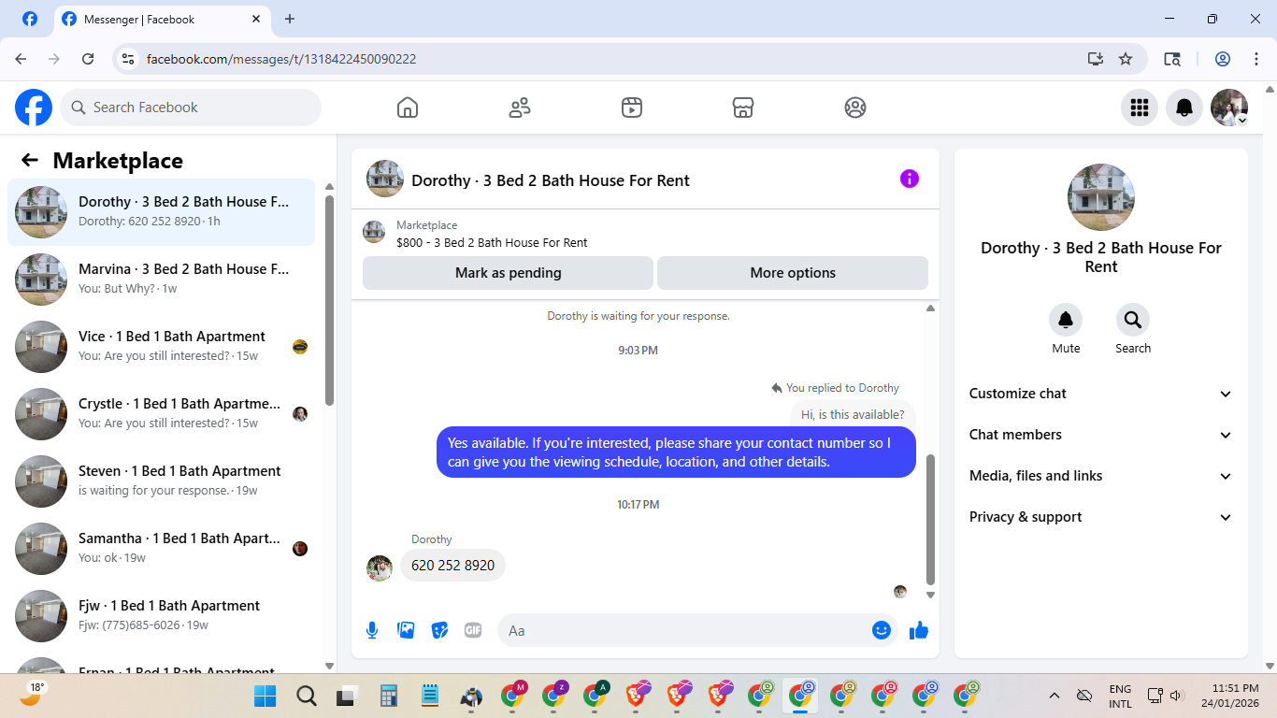Search in conversation magnifier icon
Viewport: 1277px width, 718px height.
coord(1133,320)
